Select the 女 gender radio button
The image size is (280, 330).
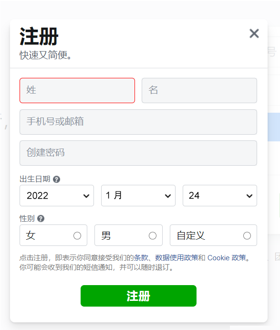[77, 235]
